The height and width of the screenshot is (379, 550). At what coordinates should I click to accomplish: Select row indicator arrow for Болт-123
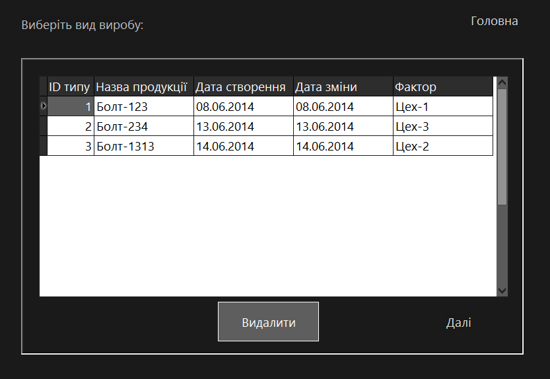click(x=44, y=106)
